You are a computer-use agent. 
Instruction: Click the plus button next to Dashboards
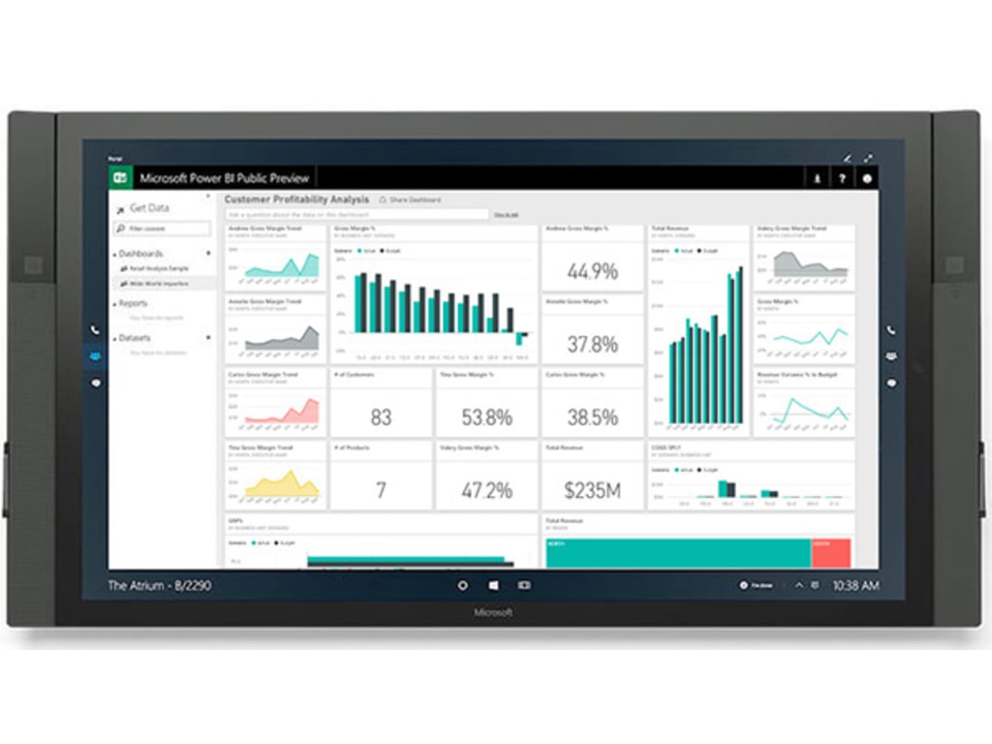tap(208, 253)
